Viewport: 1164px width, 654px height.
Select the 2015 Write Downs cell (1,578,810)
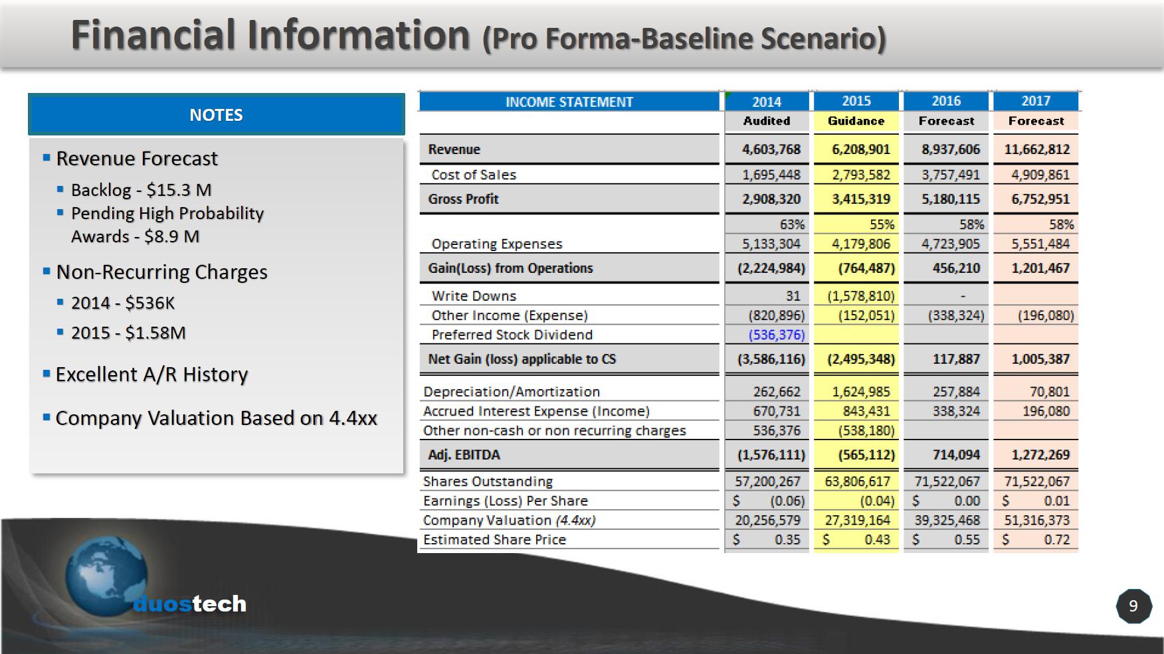pyautogui.click(x=860, y=296)
